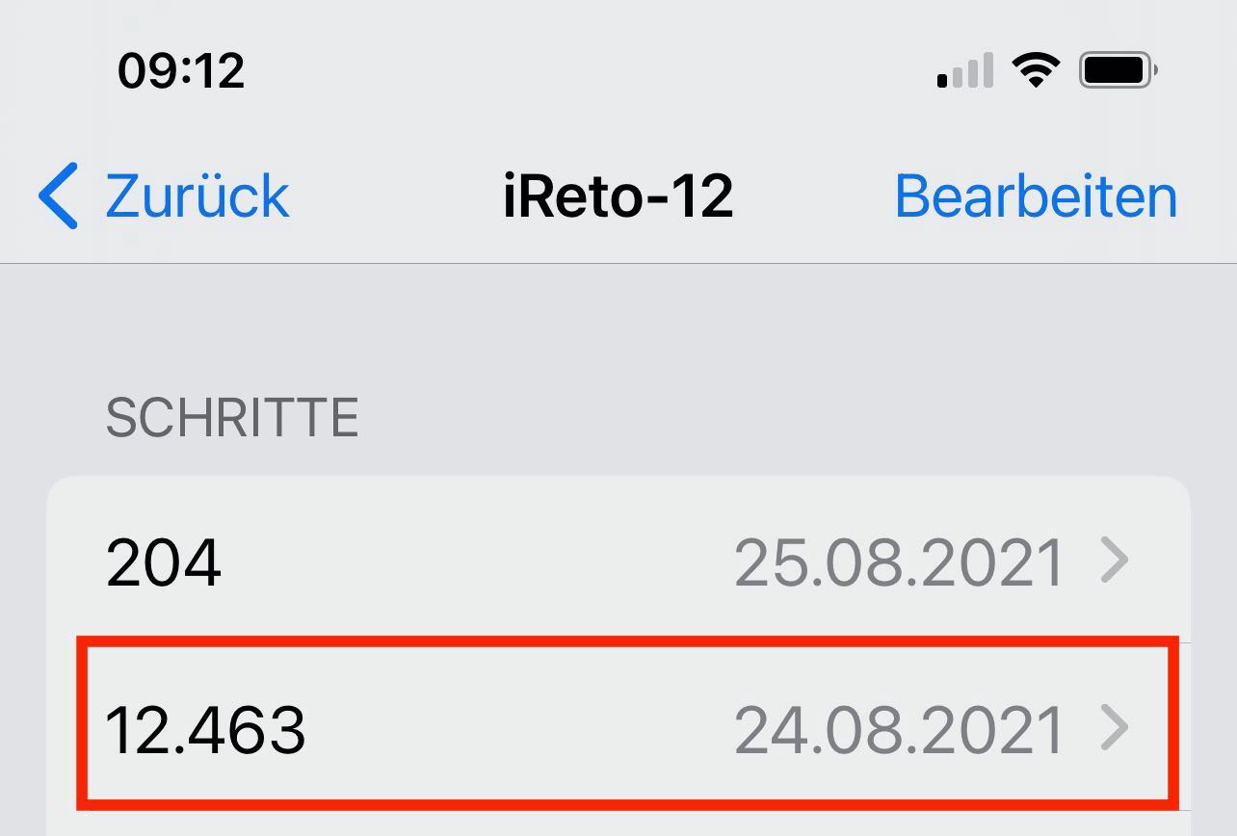Click the "SCHRITTE" section header
Screen dimensions: 1237x836
[232, 418]
